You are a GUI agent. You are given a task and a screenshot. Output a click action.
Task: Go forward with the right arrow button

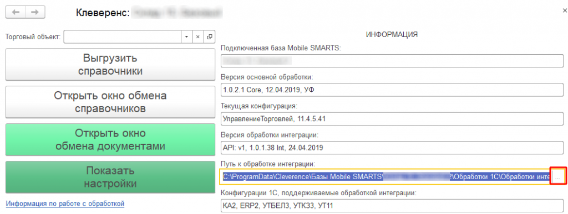[x=35, y=12]
